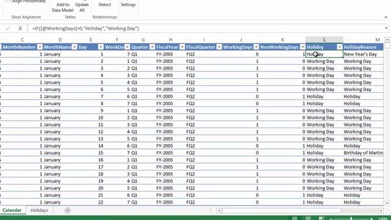
Task: Select the FY-2005 cell in Day 16 row
Action: [x=170, y=160]
